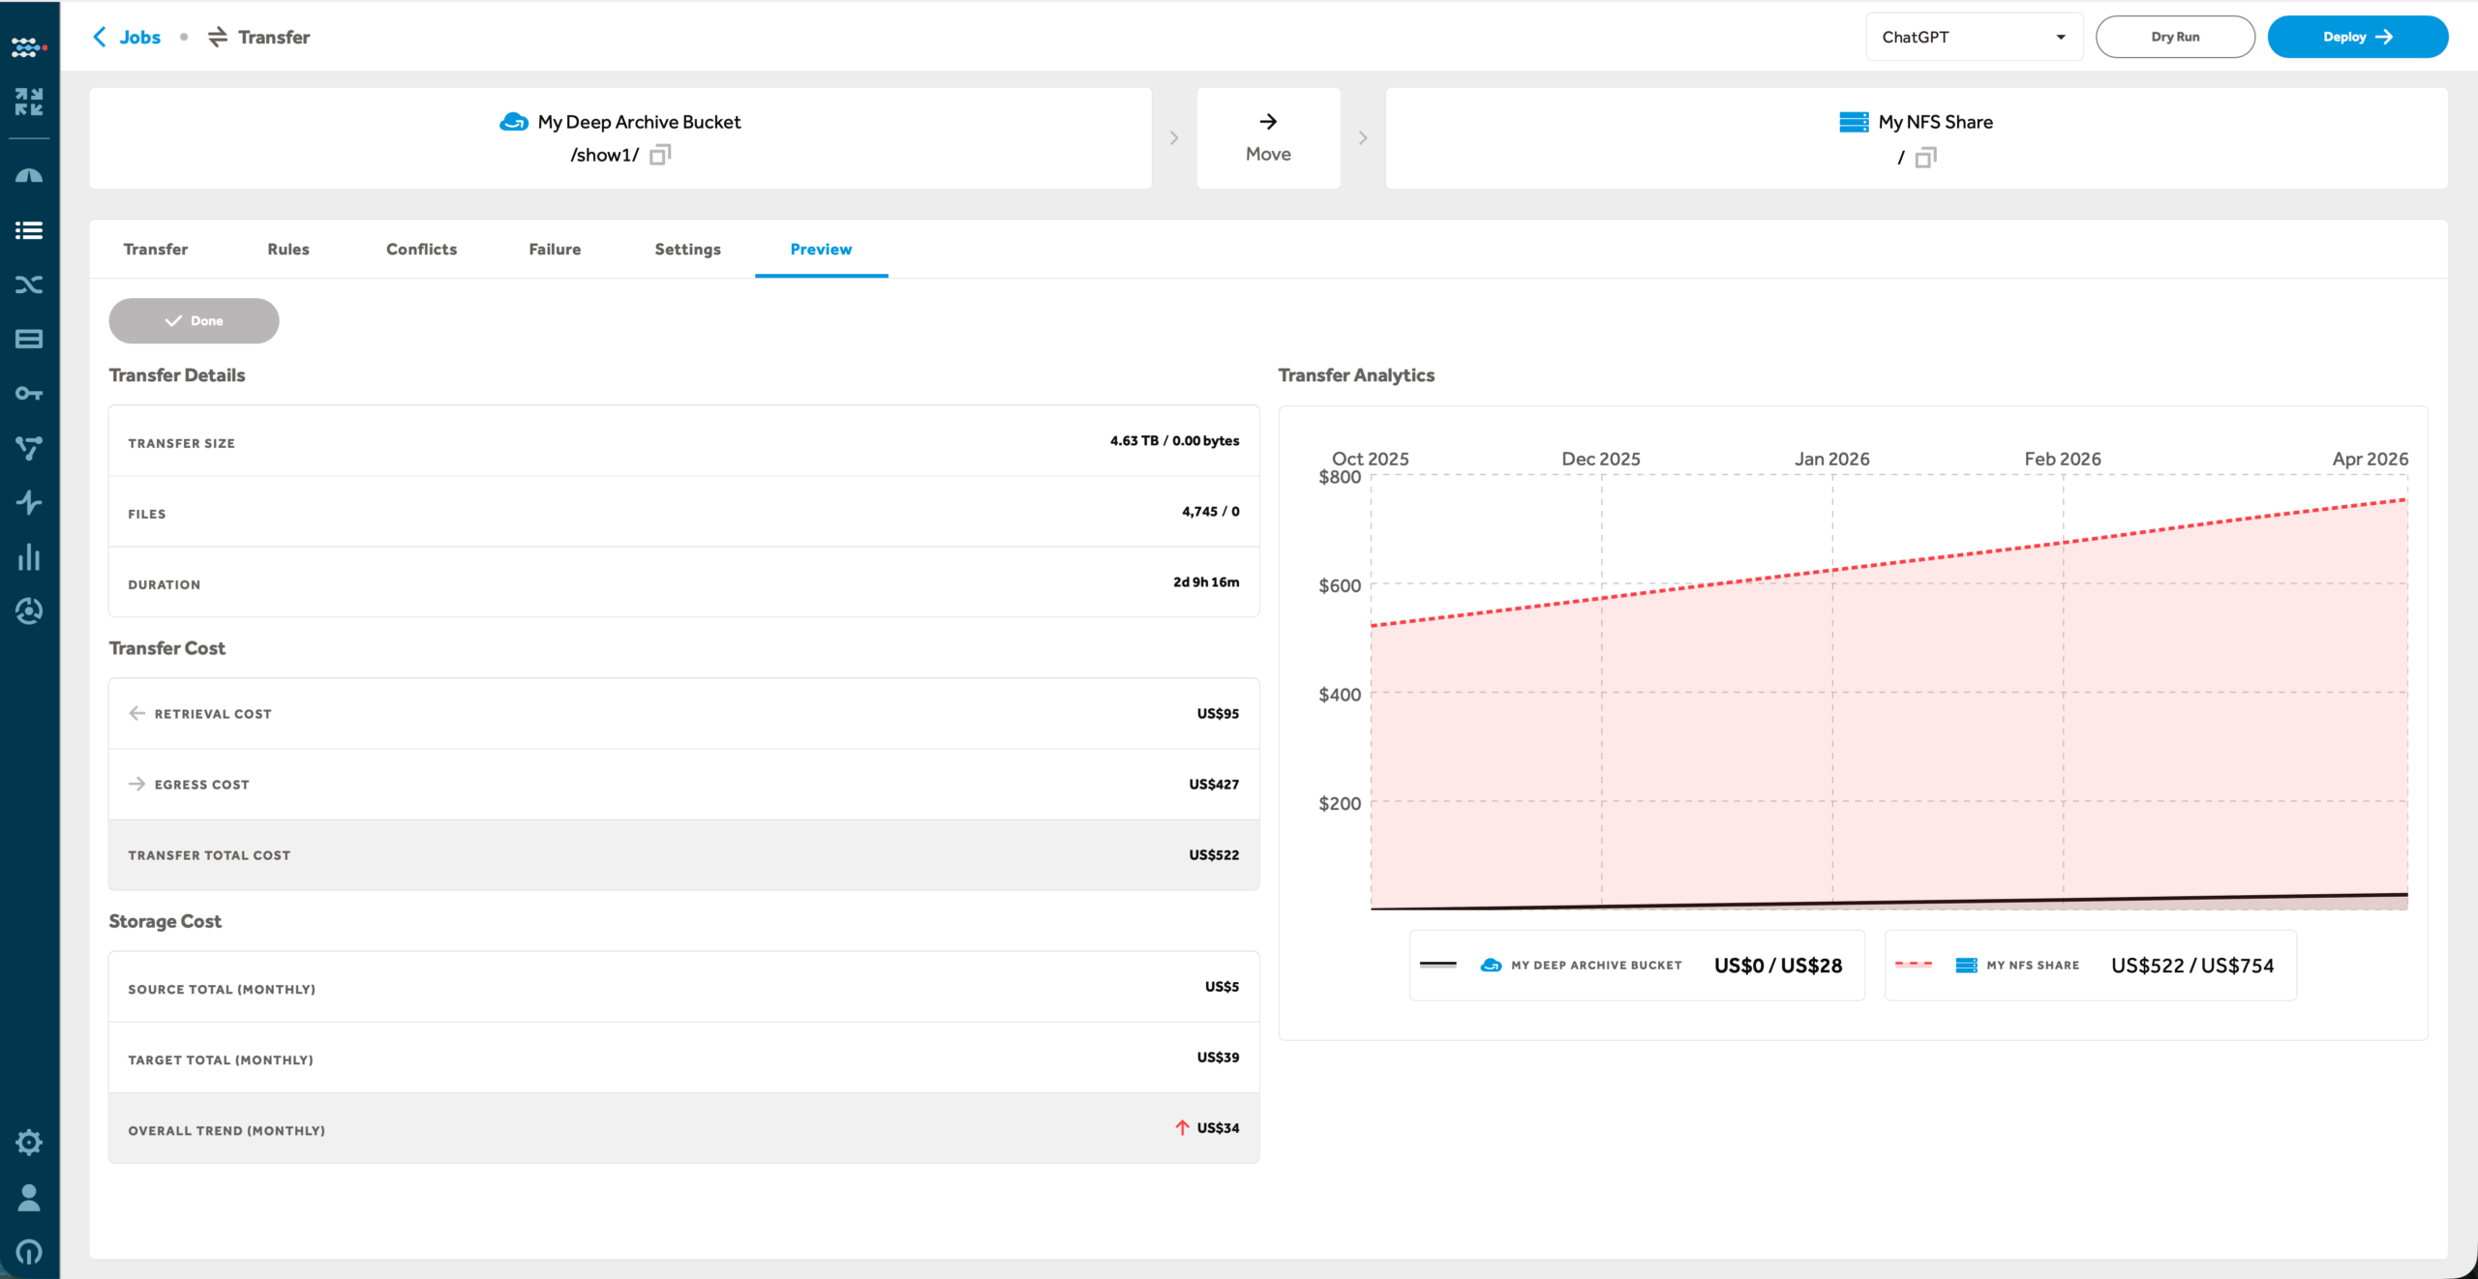
Task: Navigate back via the Jobs breadcrumb link
Action: [x=140, y=37]
